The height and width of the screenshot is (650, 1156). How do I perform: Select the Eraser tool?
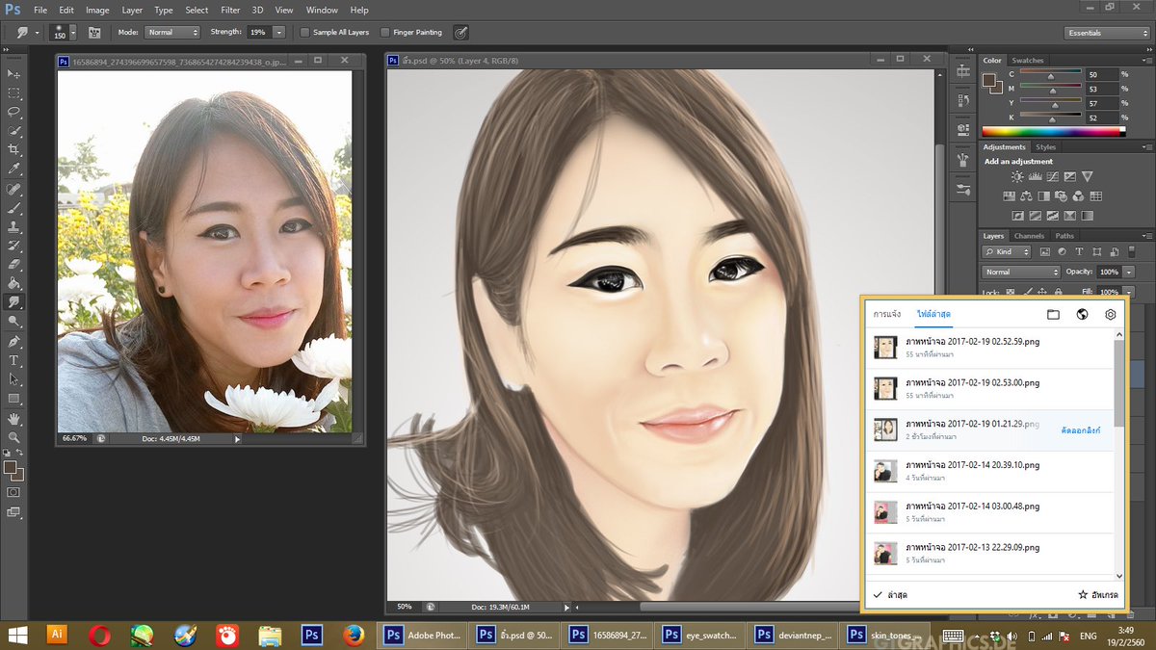pos(13,265)
